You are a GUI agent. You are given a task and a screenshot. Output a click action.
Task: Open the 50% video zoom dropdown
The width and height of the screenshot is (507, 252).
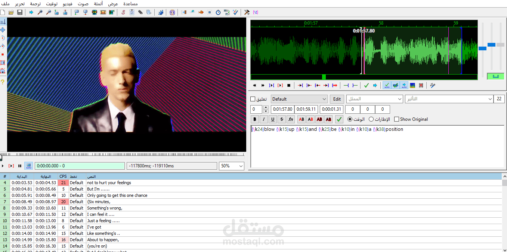click(x=232, y=166)
